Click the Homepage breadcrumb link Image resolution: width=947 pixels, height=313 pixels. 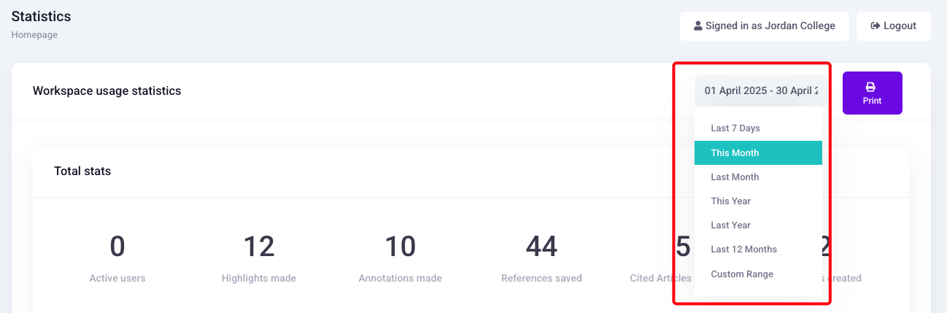(34, 34)
